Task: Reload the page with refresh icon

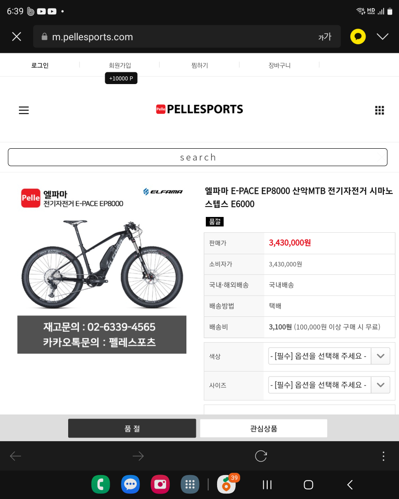Action: pyautogui.click(x=261, y=456)
